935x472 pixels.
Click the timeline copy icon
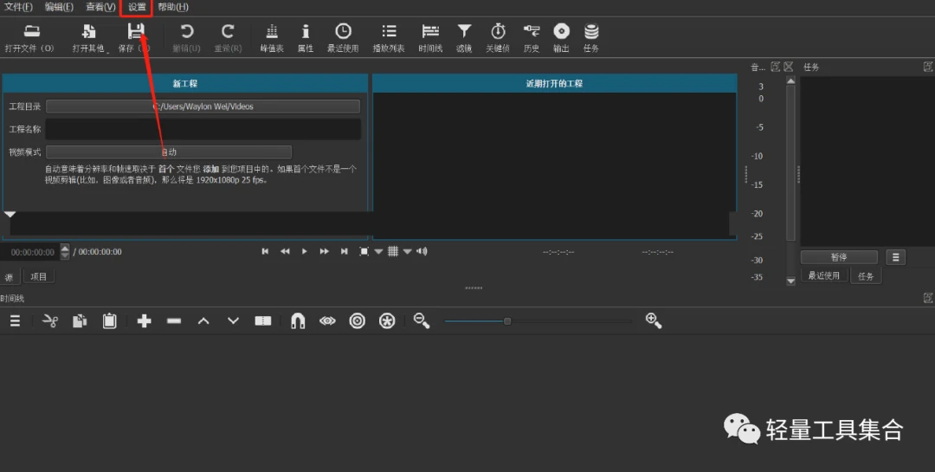80,321
